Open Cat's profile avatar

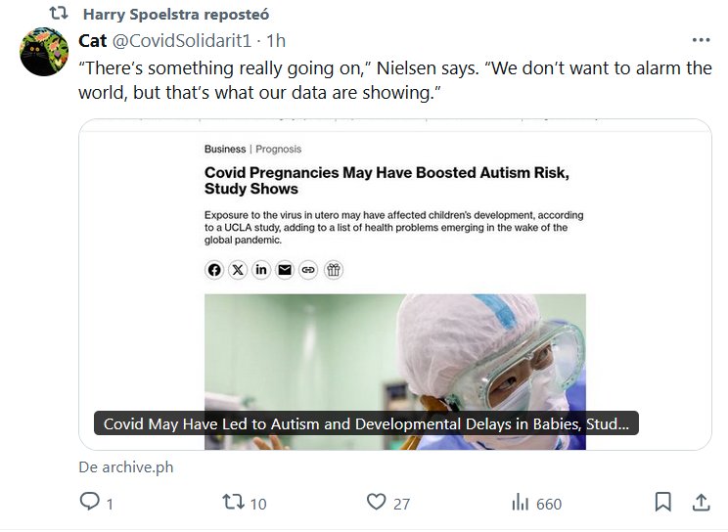point(43,52)
